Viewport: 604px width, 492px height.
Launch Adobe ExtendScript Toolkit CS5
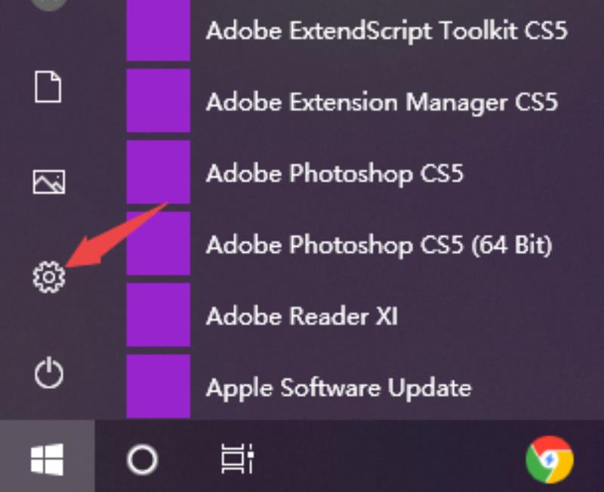[387, 30]
